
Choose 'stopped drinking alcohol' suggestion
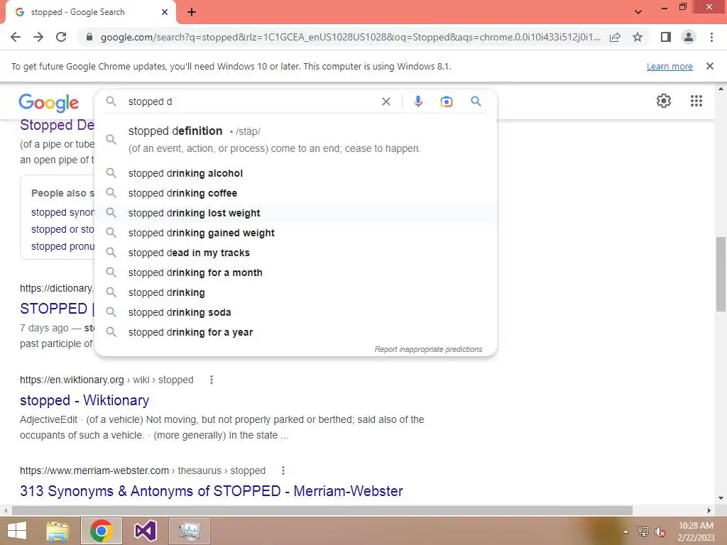coord(295,173)
